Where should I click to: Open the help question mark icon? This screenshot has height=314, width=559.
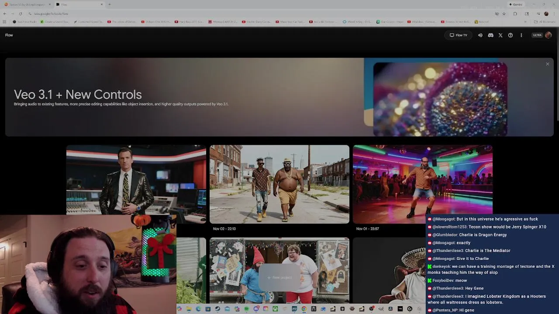click(510, 35)
